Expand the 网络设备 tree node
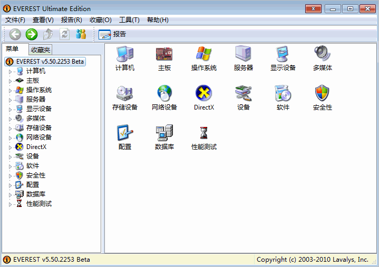 click(x=10, y=138)
